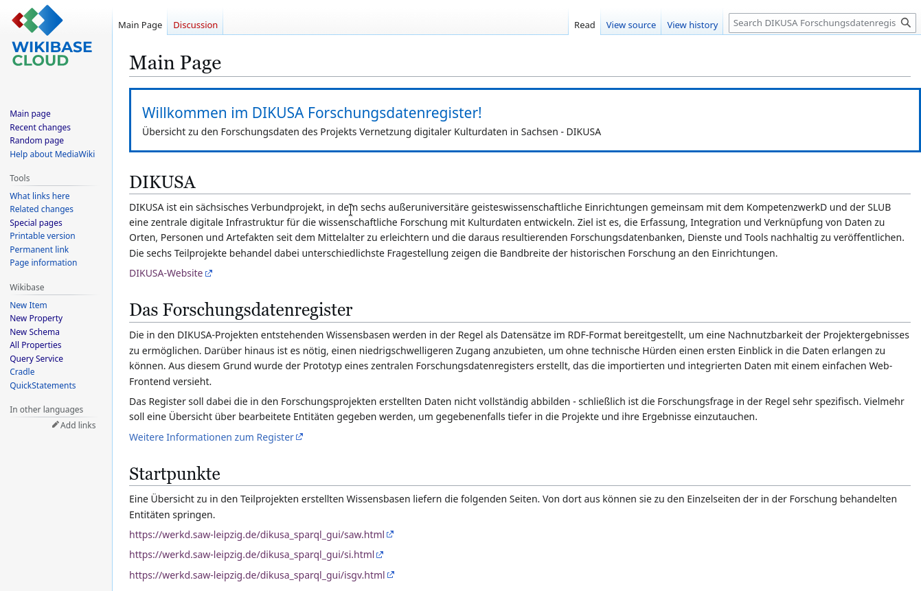Viewport: 921px width, 591px height.
Task: Open the Query Service from the Wikibase sidebar
Action: coord(36,358)
